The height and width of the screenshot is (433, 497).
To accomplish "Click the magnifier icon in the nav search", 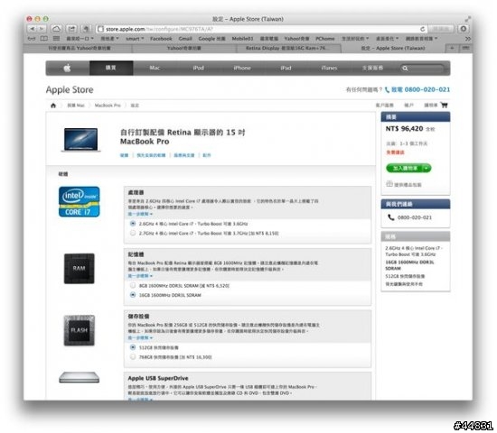I will click(x=405, y=69).
